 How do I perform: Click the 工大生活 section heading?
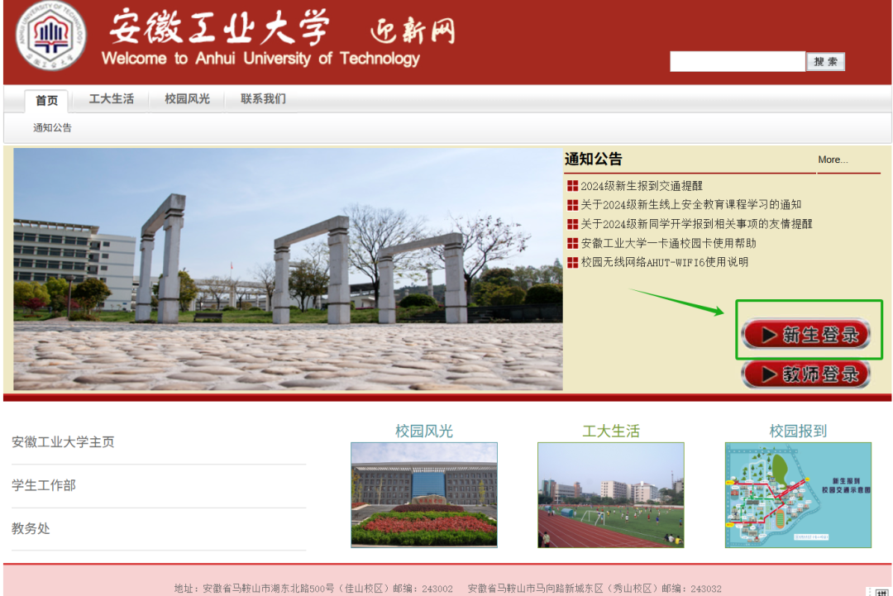pos(610,432)
